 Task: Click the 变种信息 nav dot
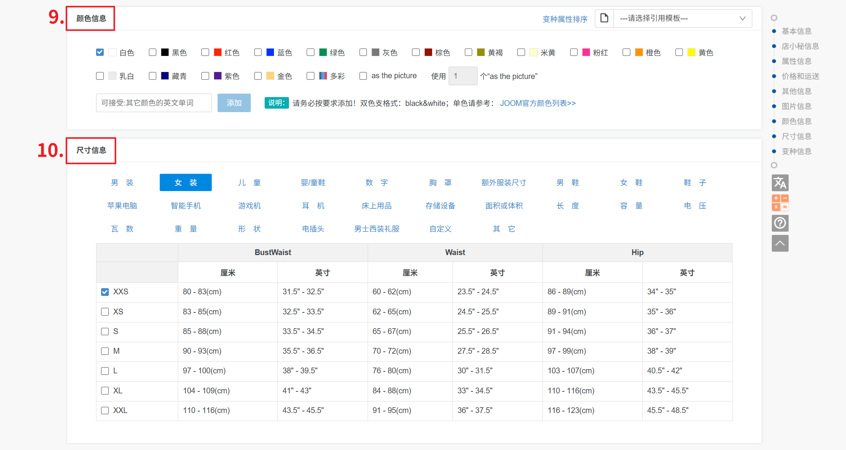tap(774, 151)
